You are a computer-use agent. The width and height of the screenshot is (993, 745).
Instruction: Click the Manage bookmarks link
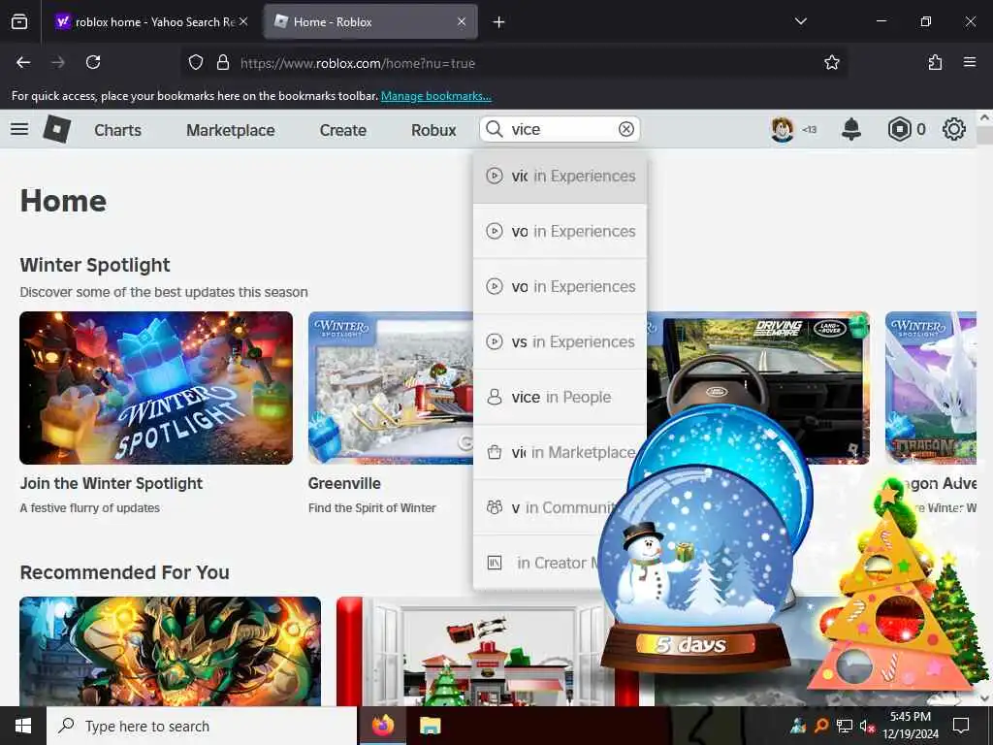[x=435, y=96]
